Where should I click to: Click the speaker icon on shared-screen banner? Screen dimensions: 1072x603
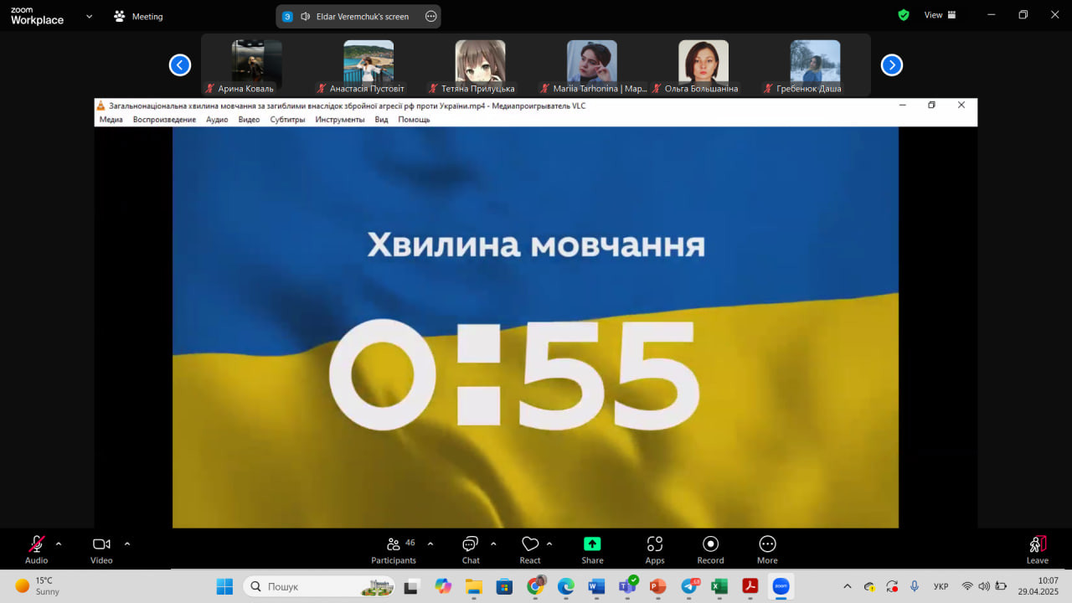tap(305, 16)
